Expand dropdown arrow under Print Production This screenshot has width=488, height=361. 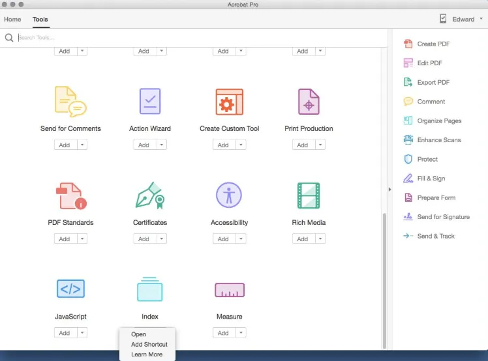coord(320,145)
